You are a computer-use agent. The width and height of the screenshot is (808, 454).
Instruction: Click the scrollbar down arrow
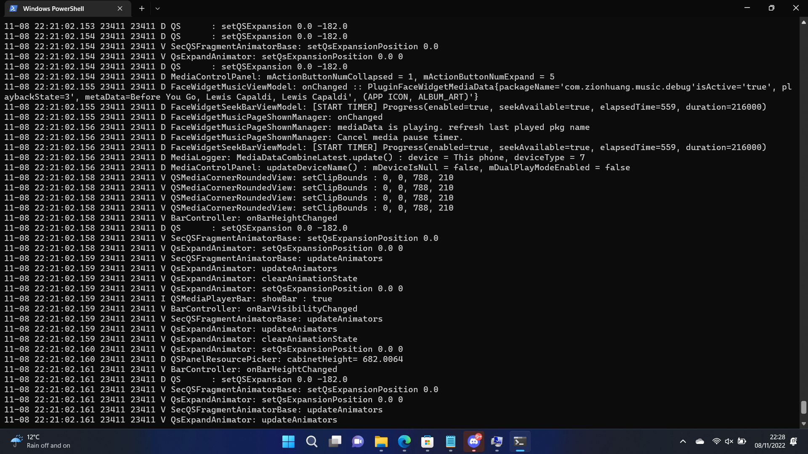803,424
